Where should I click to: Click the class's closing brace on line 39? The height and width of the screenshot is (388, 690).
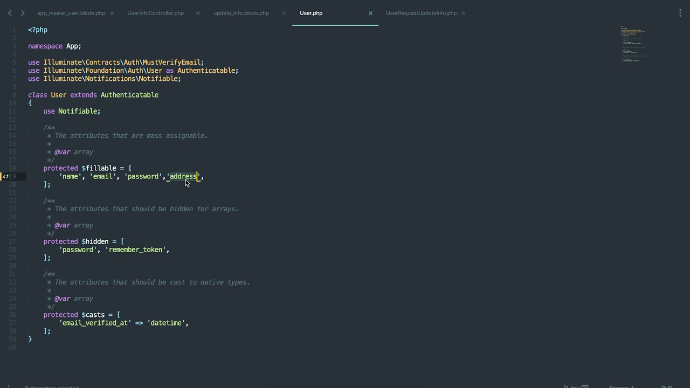(30, 339)
